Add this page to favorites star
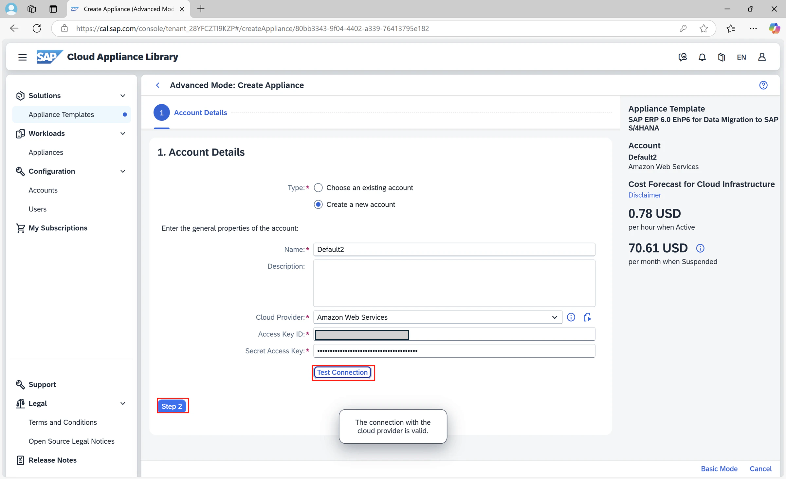Image resolution: width=786 pixels, height=479 pixels. tap(704, 28)
